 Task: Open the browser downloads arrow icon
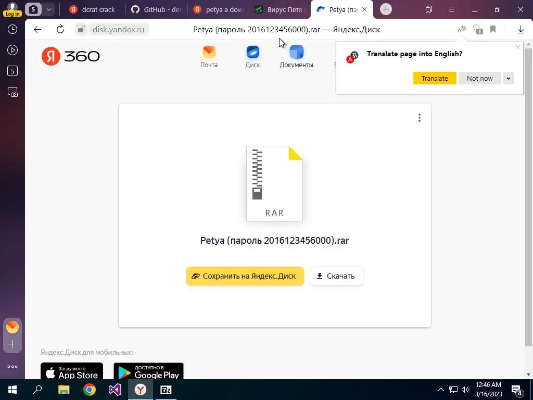(521, 30)
